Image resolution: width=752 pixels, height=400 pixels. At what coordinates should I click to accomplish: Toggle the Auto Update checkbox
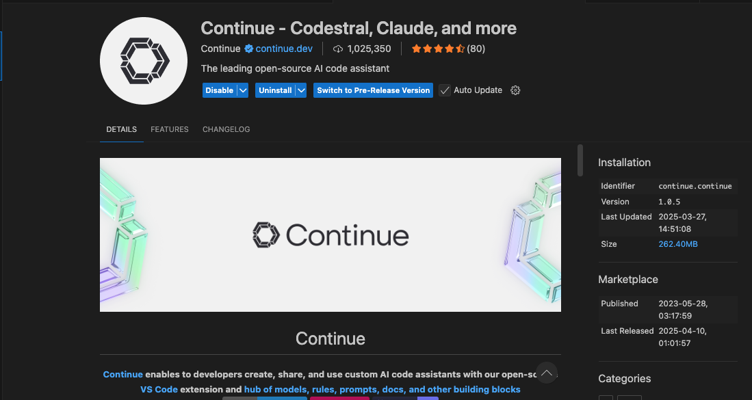(x=443, y=90)
